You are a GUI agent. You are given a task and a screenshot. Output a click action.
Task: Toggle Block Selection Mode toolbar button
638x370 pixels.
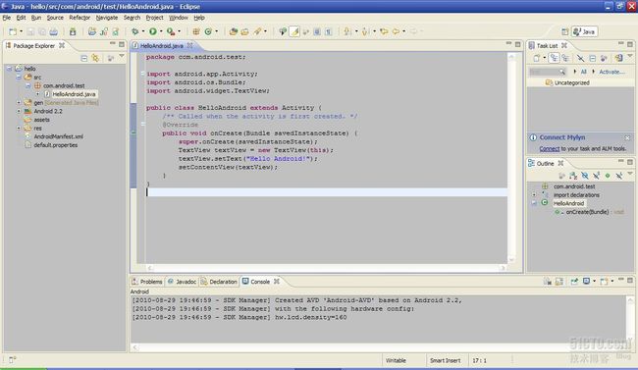317,31
